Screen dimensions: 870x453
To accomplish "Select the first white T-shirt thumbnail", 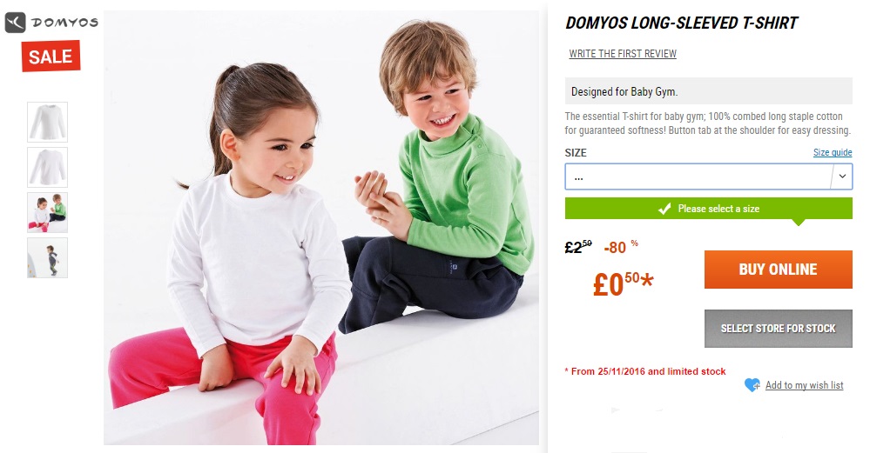I will 48,122.
